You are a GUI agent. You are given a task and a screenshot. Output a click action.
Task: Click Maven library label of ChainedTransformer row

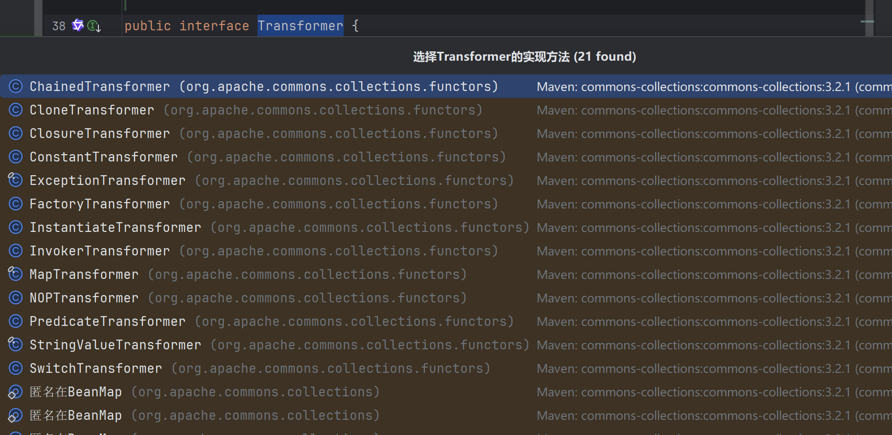tap(714, 87)
